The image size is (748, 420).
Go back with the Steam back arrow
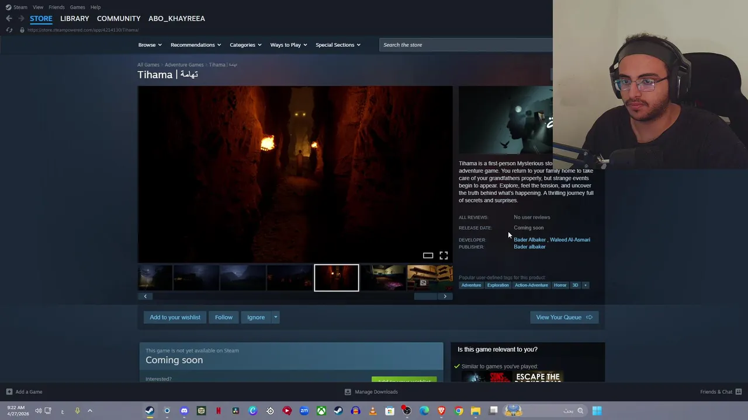[x=9, y=19]
